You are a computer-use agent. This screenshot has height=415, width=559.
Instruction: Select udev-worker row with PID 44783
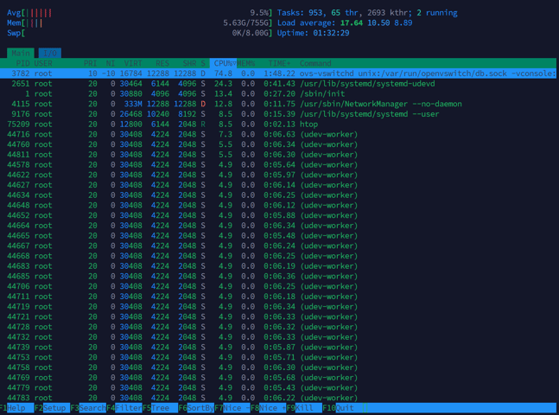[x=278, y=398]
